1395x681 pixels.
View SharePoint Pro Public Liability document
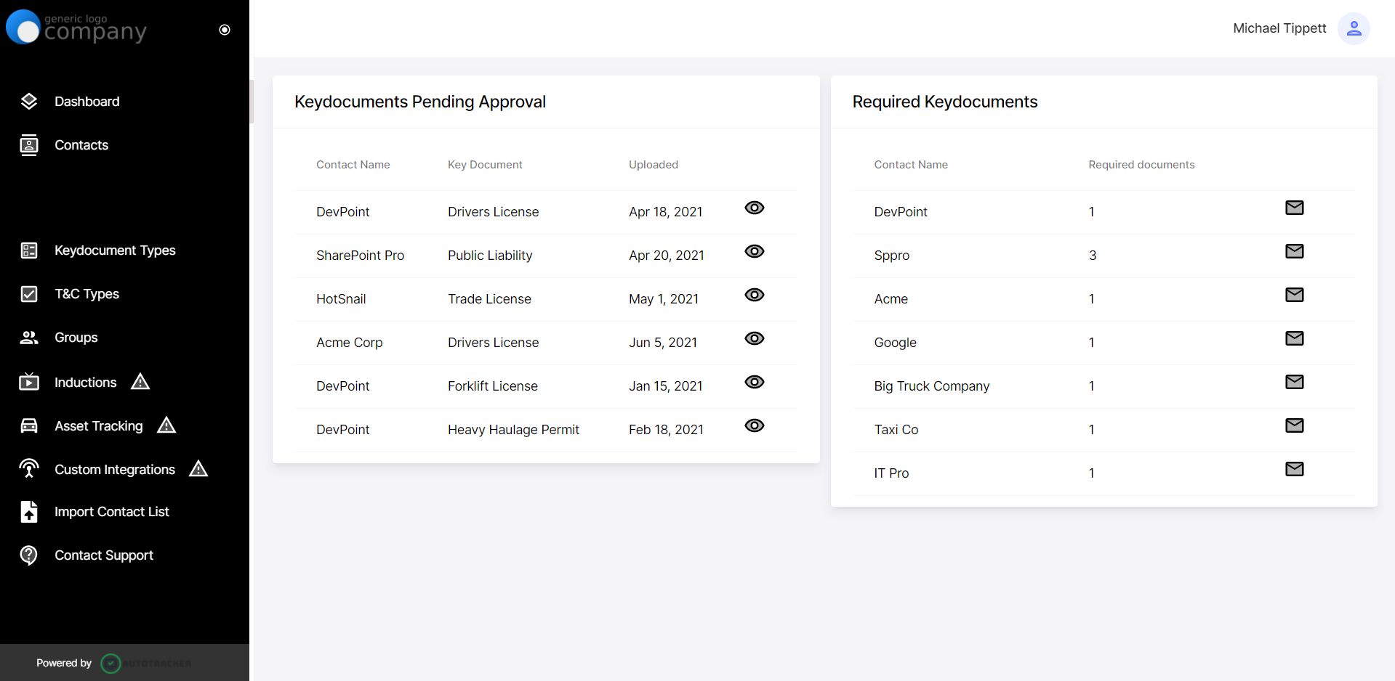(755, 252)
